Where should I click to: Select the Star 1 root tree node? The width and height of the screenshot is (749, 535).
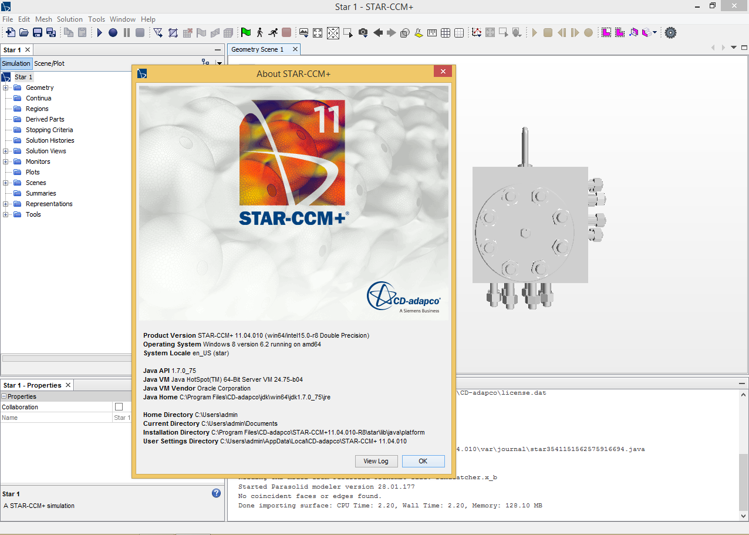click(x=23, y=77)
